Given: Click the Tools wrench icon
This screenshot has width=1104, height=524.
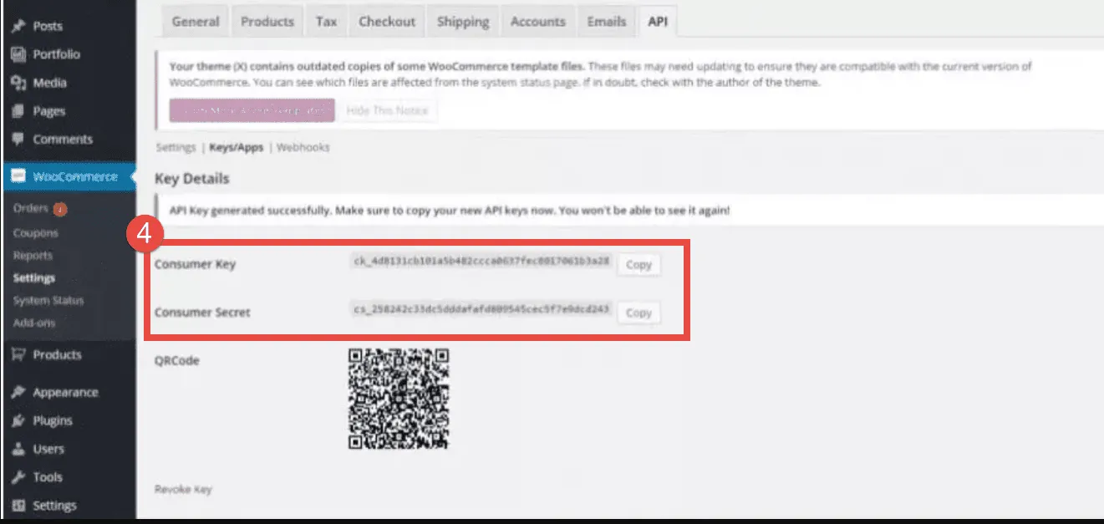Looking at the screenshot, I should 18,477.
